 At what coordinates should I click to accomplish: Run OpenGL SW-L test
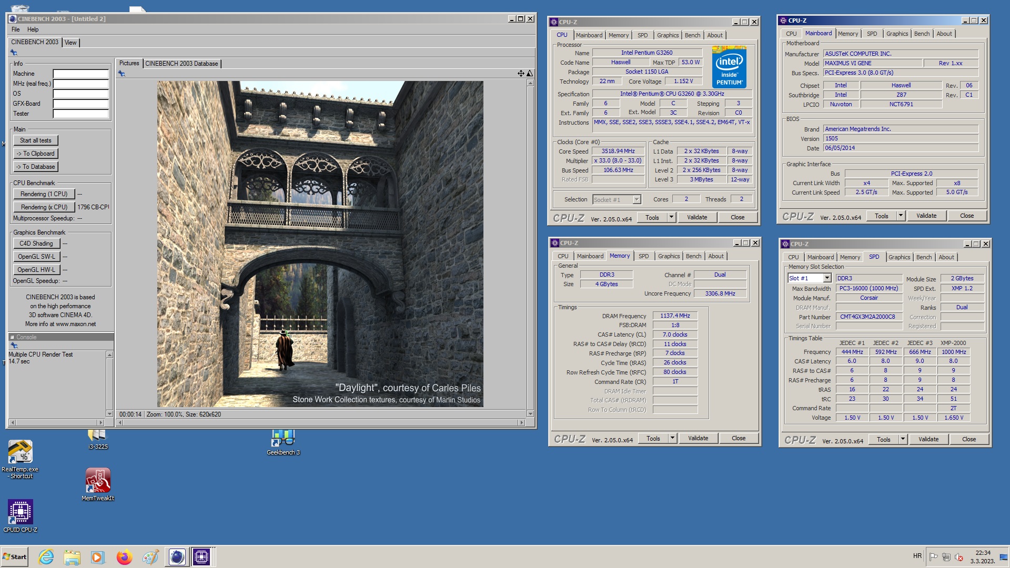click(x=36, y=257)
